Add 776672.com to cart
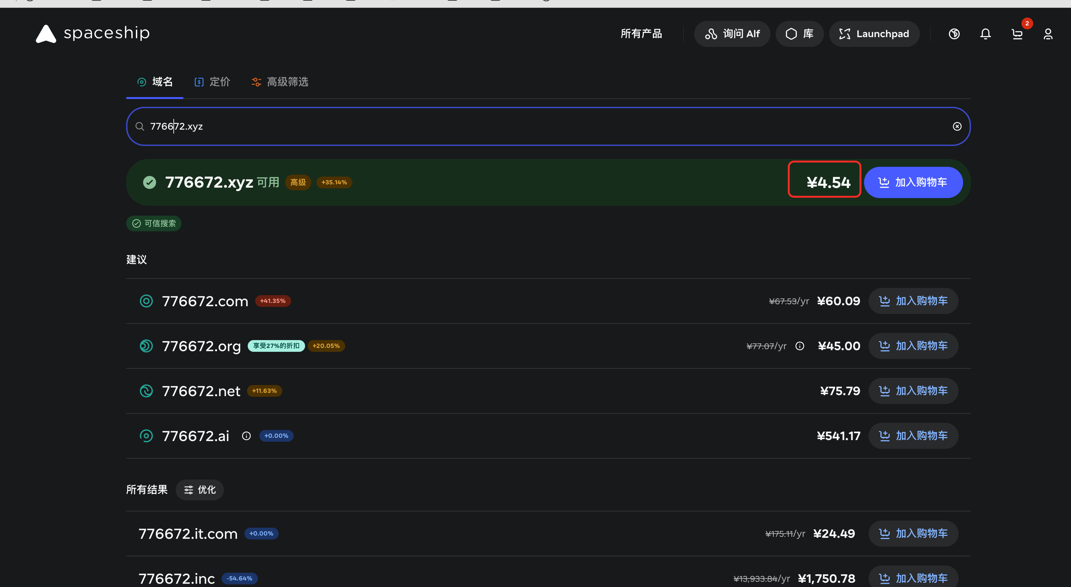This screenshot has height=587, width=1071. click(x=914, y=301)
